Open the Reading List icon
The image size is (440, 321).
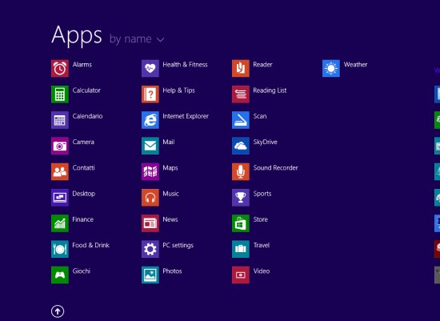point(241,94)
